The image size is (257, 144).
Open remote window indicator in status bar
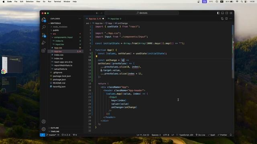(x=43, y=135)
